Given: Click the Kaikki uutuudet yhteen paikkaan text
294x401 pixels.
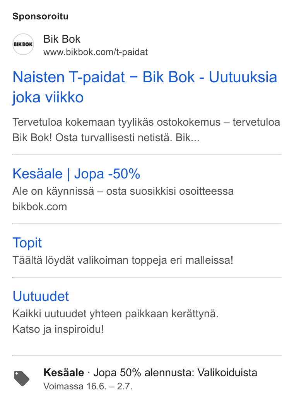Looking at the screenshot, I should 116,314.
